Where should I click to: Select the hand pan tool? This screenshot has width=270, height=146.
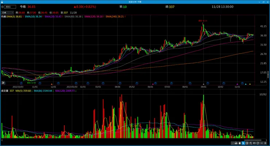(240, 143)
